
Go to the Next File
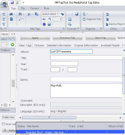click(101, 38)
